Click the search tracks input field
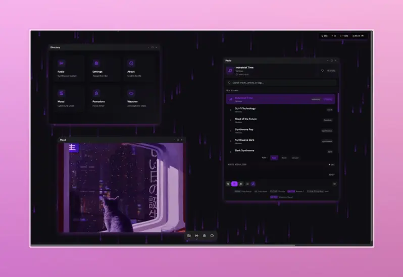 click(x=281, y=83)
